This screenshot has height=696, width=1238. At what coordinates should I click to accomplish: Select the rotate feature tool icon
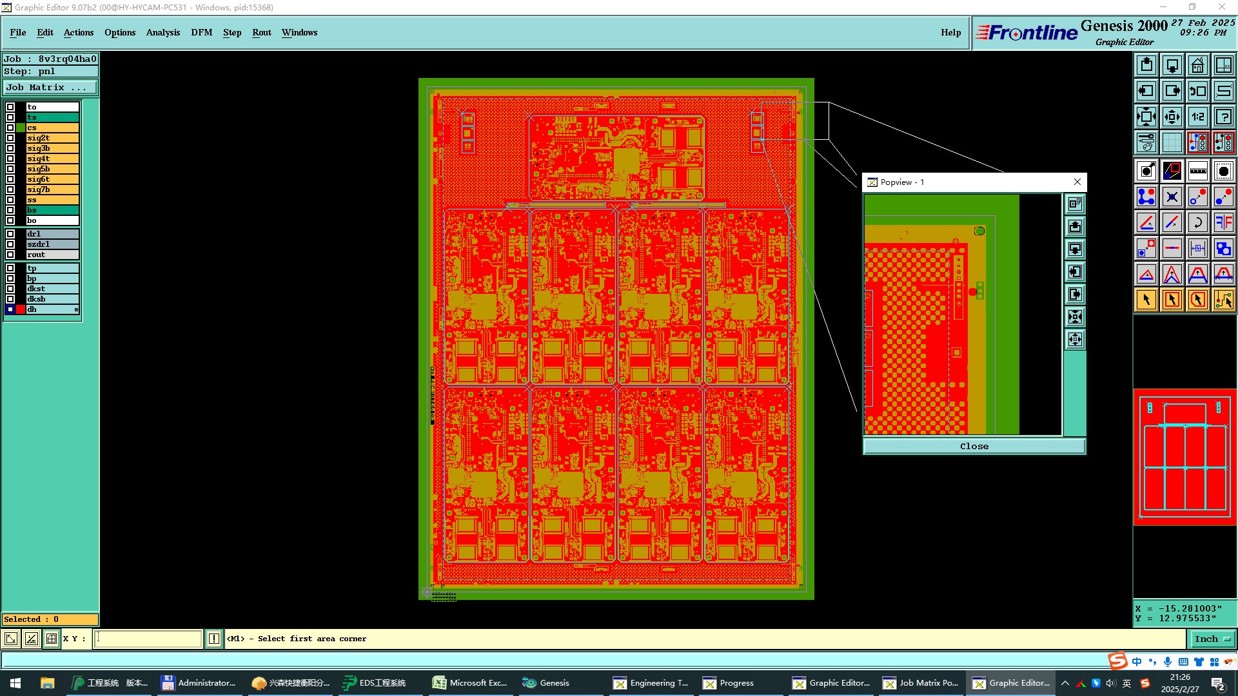point(1197,222)
